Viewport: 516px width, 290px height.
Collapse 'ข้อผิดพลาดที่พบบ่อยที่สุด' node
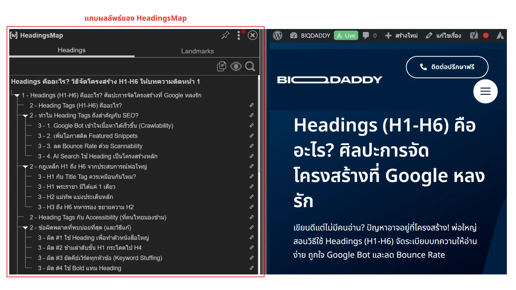click(26, 228)
